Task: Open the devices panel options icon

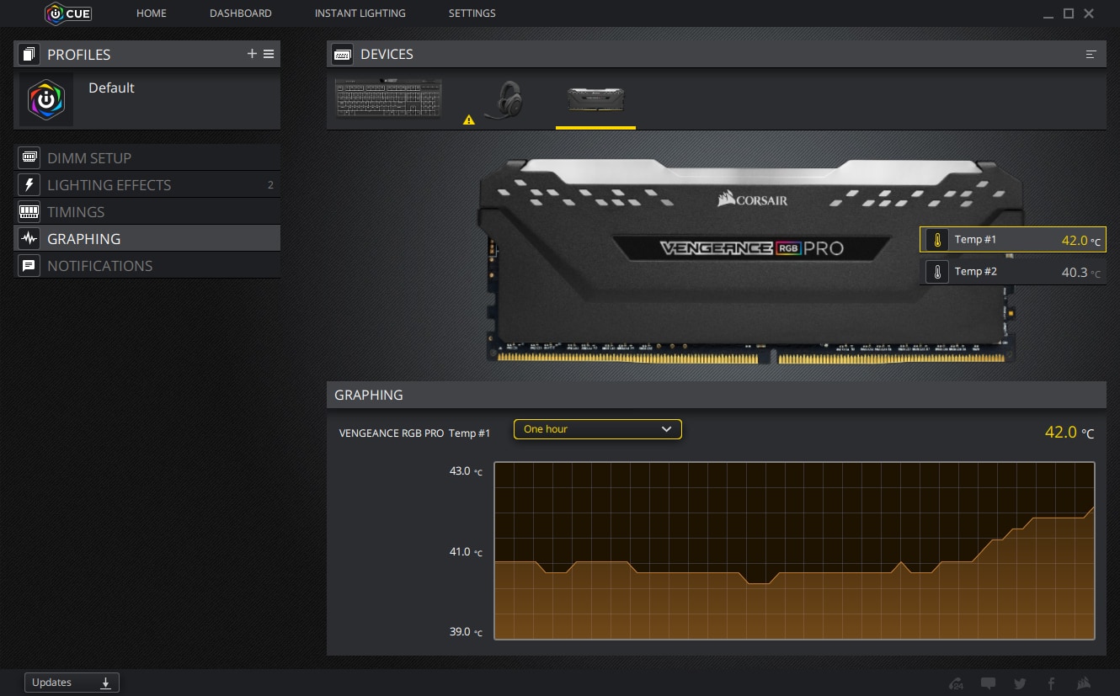Action: [x=1091, y=54]
